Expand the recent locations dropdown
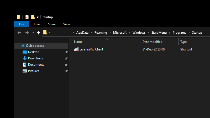 point(33,33)
